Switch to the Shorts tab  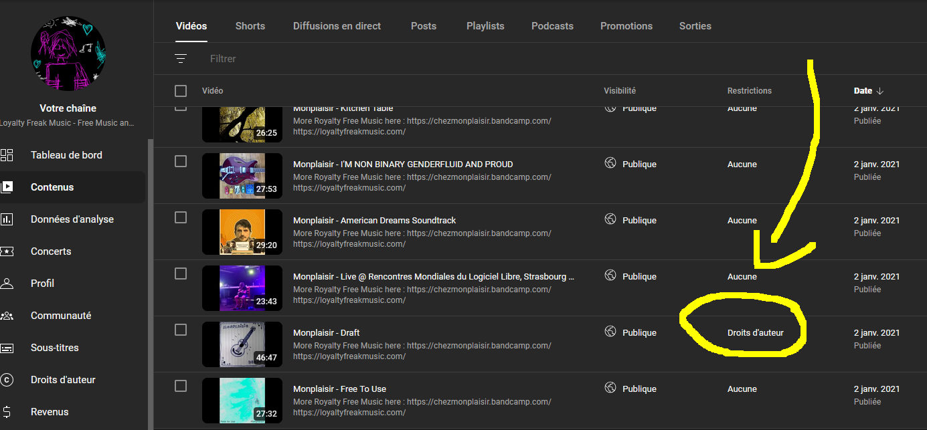pyautogui.click(x=250, y=26)
